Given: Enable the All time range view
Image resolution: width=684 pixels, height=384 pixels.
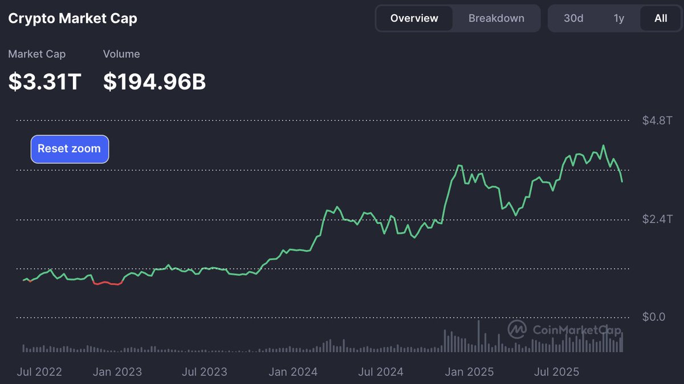Looking at the screenshot, I should click(660, 18).
